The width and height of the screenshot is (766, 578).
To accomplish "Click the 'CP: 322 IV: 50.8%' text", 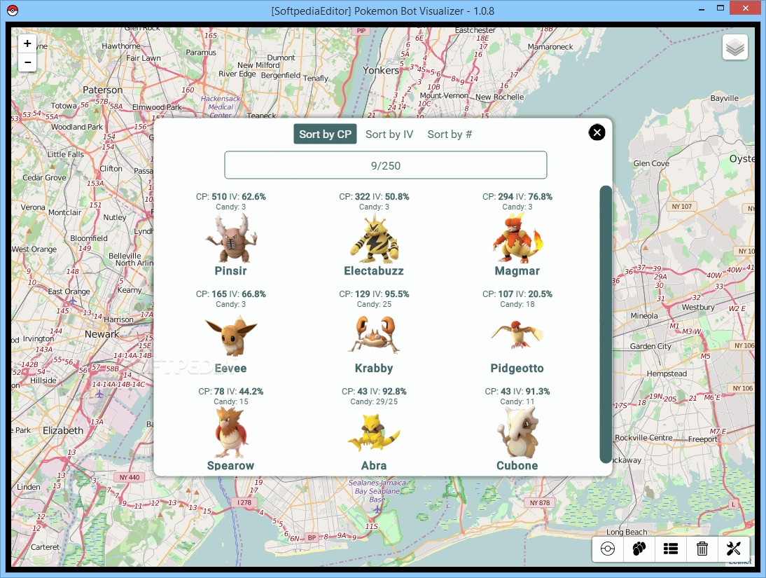I will click(x=374, y=197).
